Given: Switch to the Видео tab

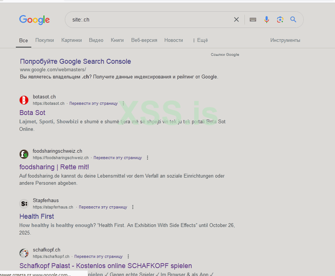Looking at the screenshot, I should tap(96, 40).
